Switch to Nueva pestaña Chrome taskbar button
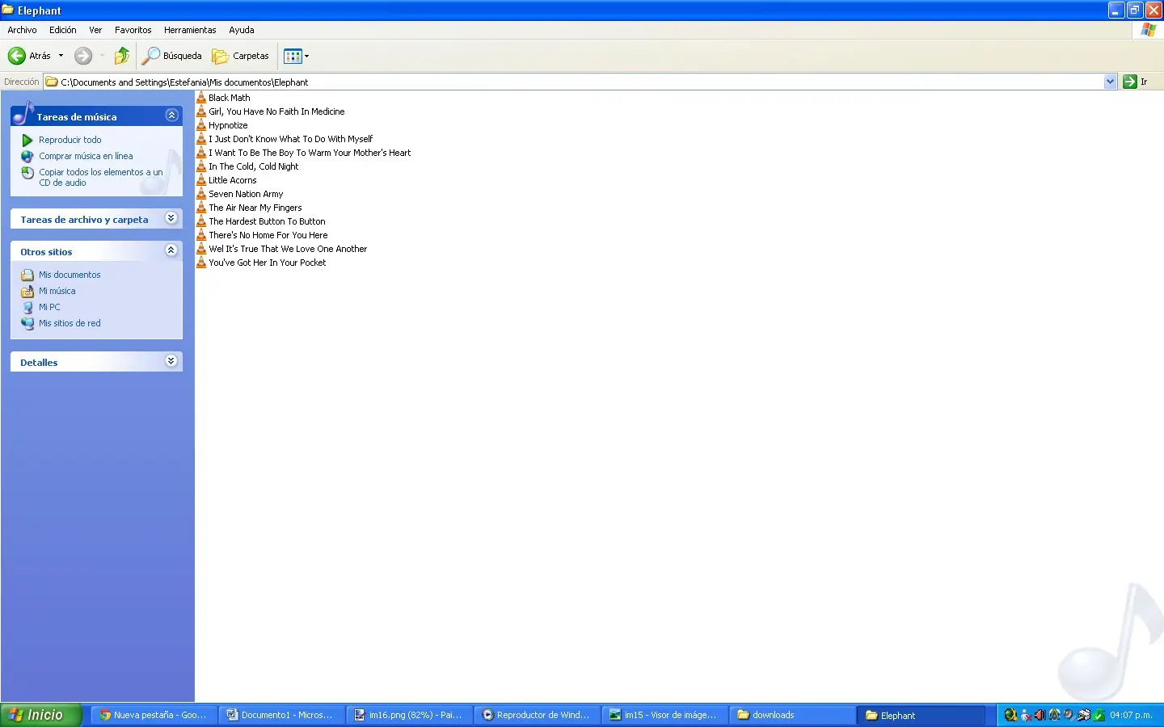Image resolution: width=1164 pixels, height=727 pixels. [x=154, y=715]
